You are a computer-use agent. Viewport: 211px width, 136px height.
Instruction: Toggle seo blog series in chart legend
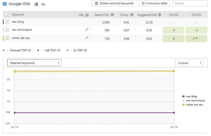pyautogui.click(x=189, y=96)
